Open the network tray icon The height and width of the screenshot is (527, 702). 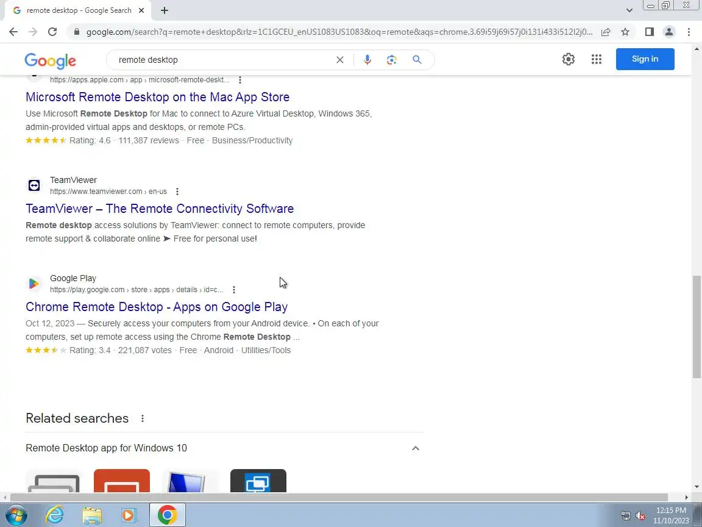coord(625,516)
